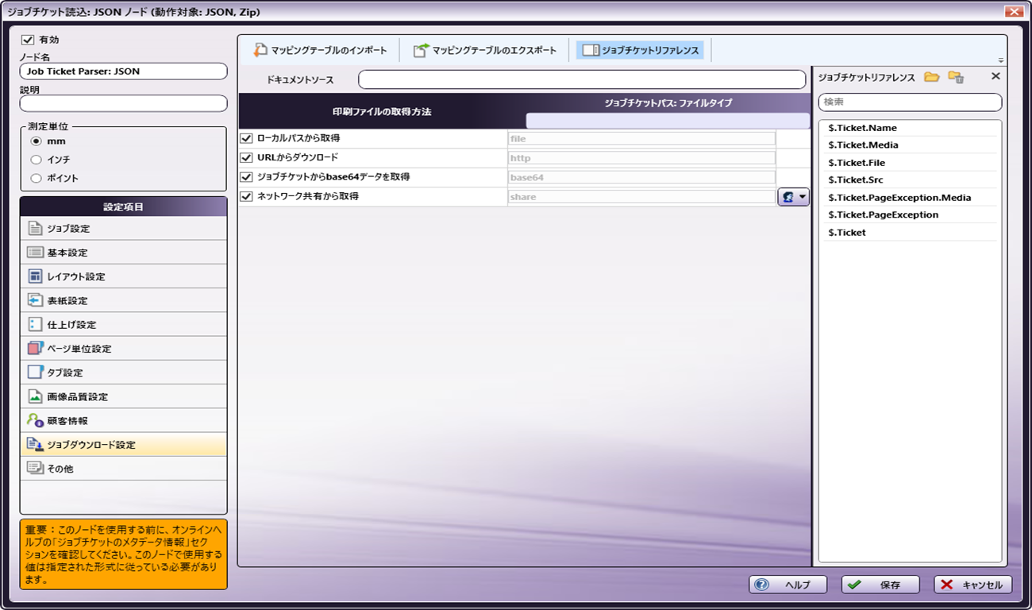Click the folder delete icon in reference panel
Viewport: 1032px width, 610px height.
click(x=956, y=77)
